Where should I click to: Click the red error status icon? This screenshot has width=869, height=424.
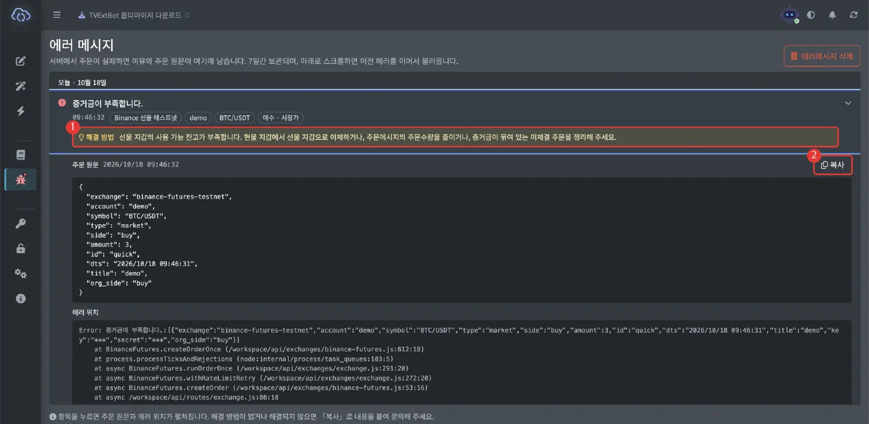[x=62, y=103]
